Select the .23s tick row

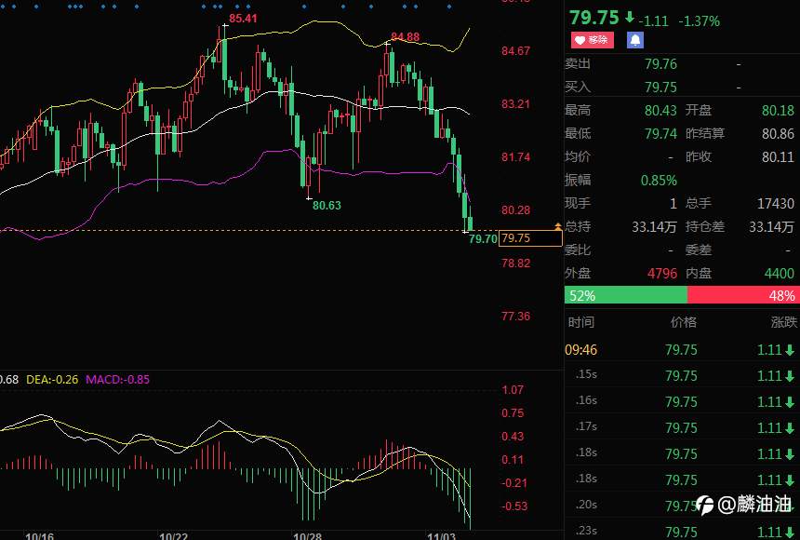pos(682,532)
